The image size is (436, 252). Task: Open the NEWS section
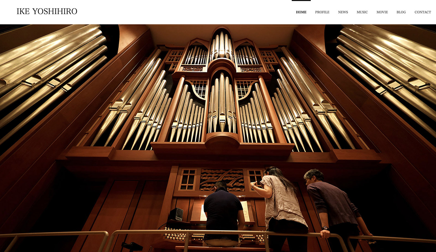pos(343,12)
